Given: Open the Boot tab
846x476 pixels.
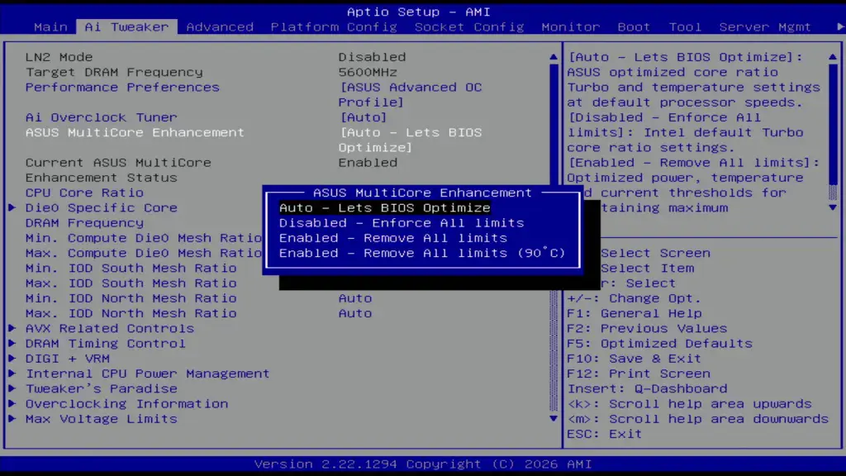Looking at the screenshot, I should (x=634, y=26).
